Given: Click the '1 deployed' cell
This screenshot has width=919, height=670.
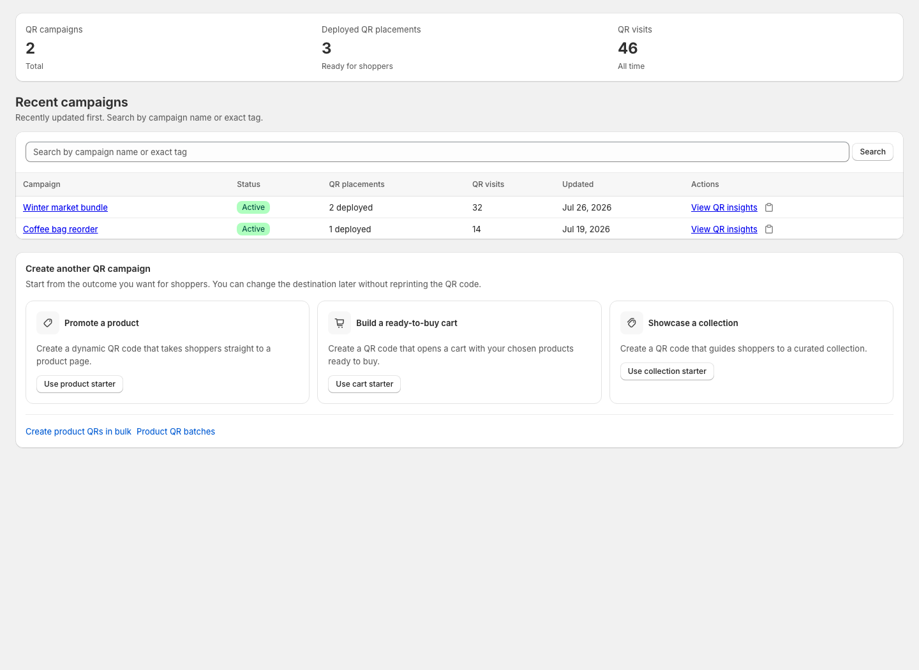Looking at the screenshot, I should (x=350, y=229).
